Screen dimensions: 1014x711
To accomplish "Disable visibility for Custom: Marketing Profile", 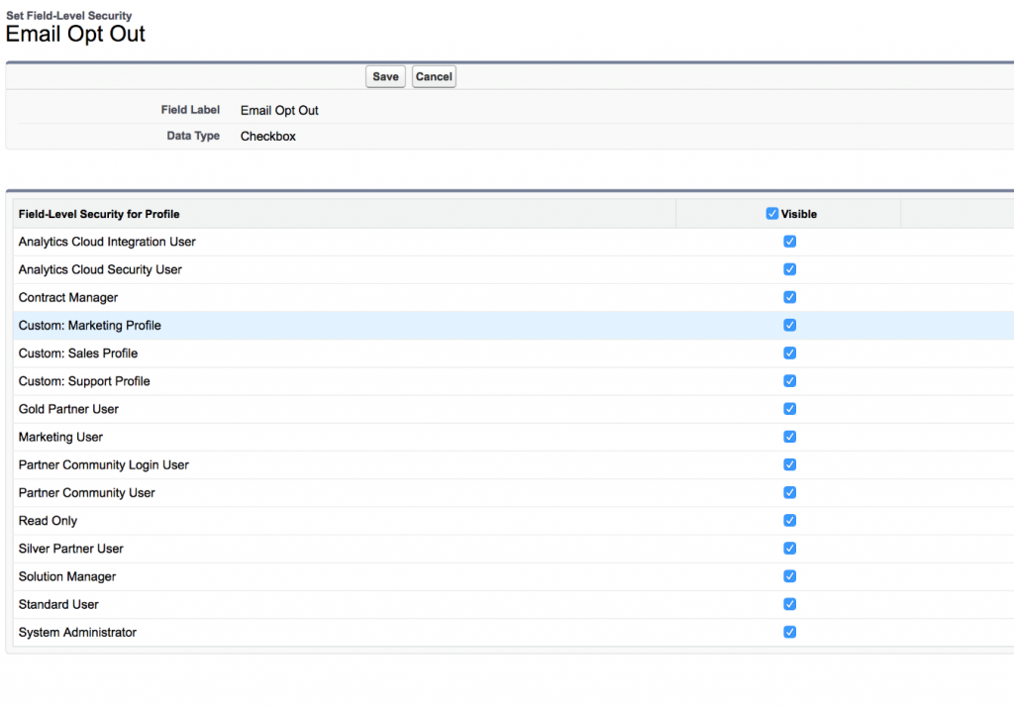I will tap(789, 325).
